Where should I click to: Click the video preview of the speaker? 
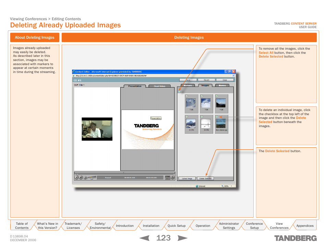[x=97, y=129]
